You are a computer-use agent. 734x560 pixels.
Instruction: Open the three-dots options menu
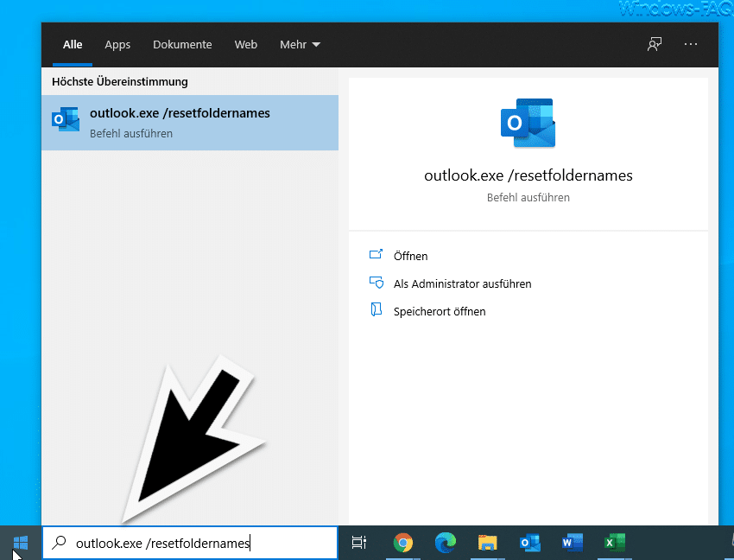(x=691, y=44)
